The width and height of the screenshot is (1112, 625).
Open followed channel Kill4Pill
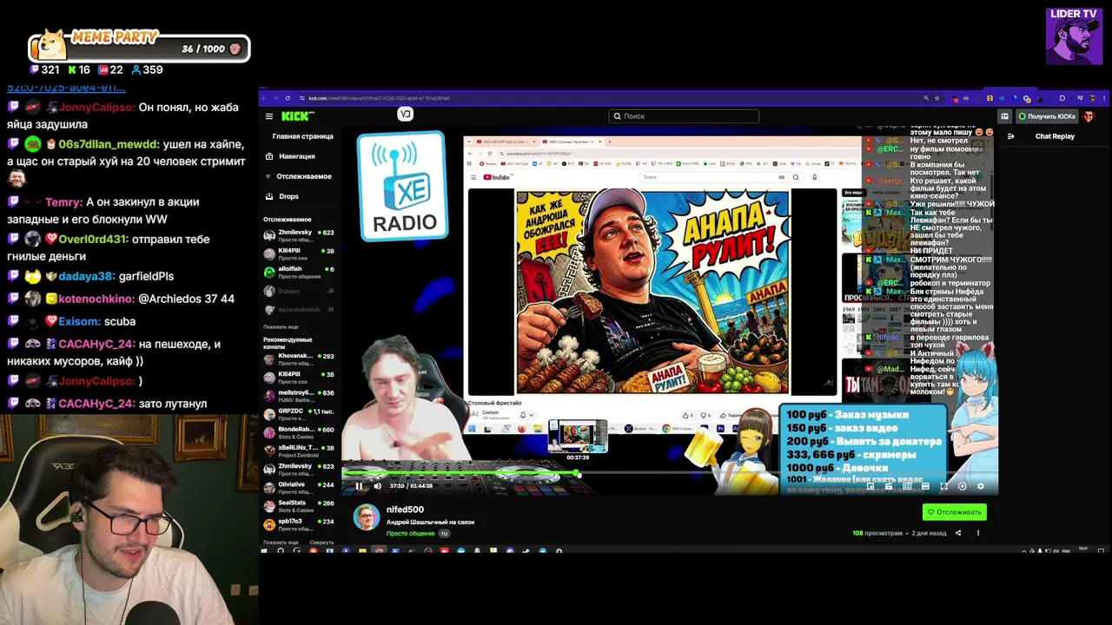301,254
